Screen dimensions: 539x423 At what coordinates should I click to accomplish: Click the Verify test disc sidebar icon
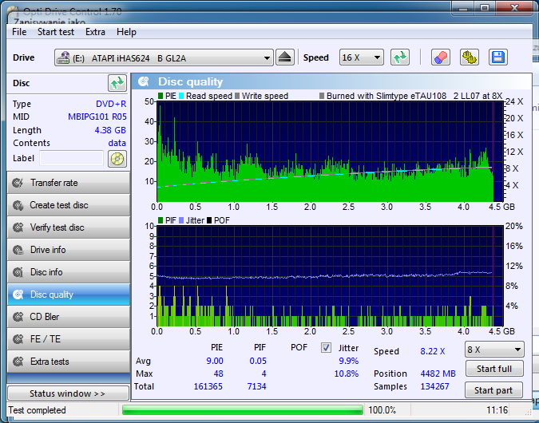click(18, 227)
